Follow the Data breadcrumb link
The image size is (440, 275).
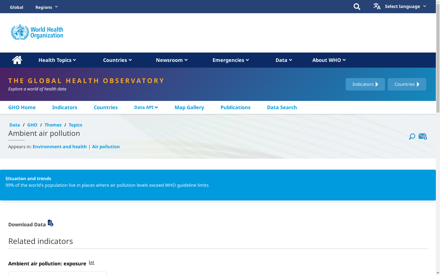coord(15,125)
